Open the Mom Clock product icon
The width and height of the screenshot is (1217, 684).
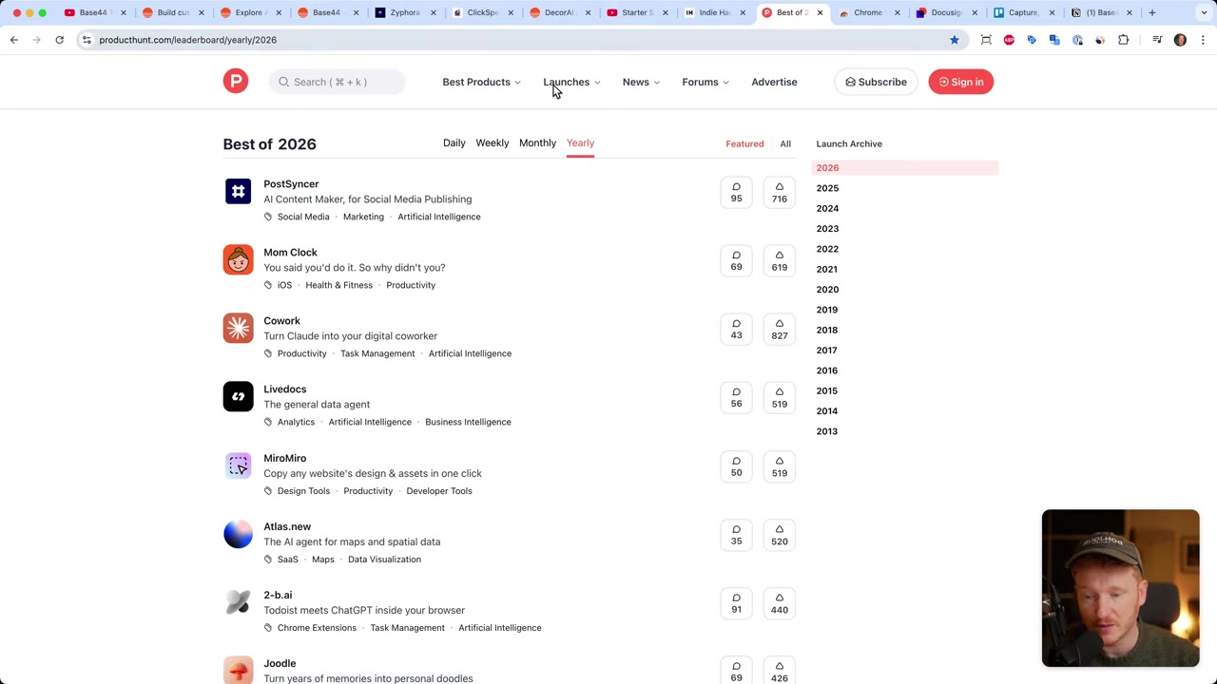(238, 259)
